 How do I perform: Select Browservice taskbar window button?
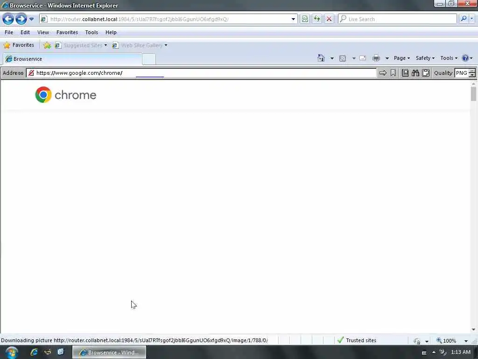click(x=109, y=352)
